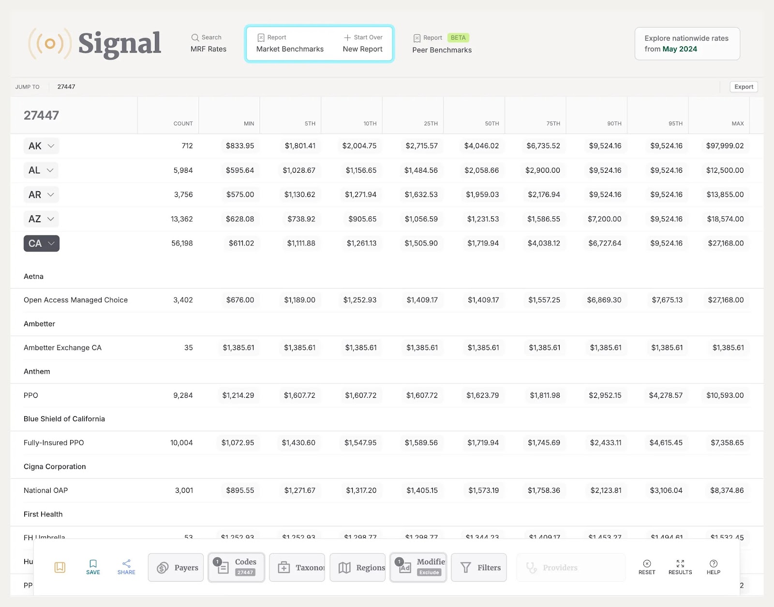Click National OAP min value $895.55
The image size is (774, 607).
pyautogui.click(x=240, y=490)
